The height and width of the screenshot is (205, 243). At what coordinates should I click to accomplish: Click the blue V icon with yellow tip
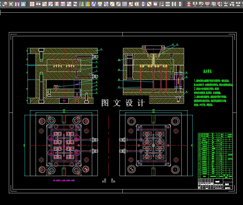click(100, 4)
